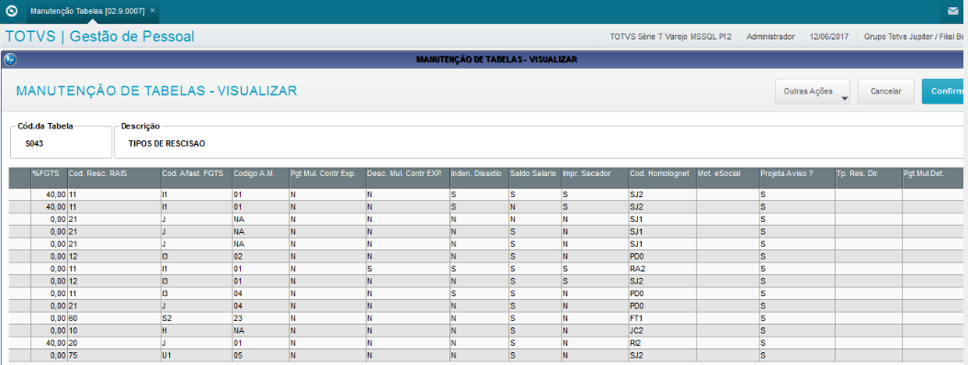Click the date 12/06/2017 in the header
This screenshot has width=968, height=365.
(x=829, y=37)
